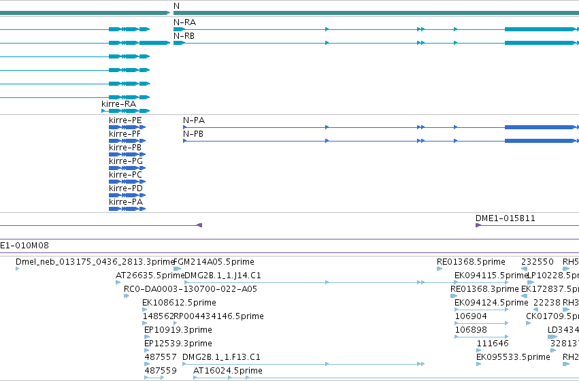Image resolution: width=579 pixels, height=381 pixels.
Task: Click the kirre-PE protein label
Action: [125, 120]
